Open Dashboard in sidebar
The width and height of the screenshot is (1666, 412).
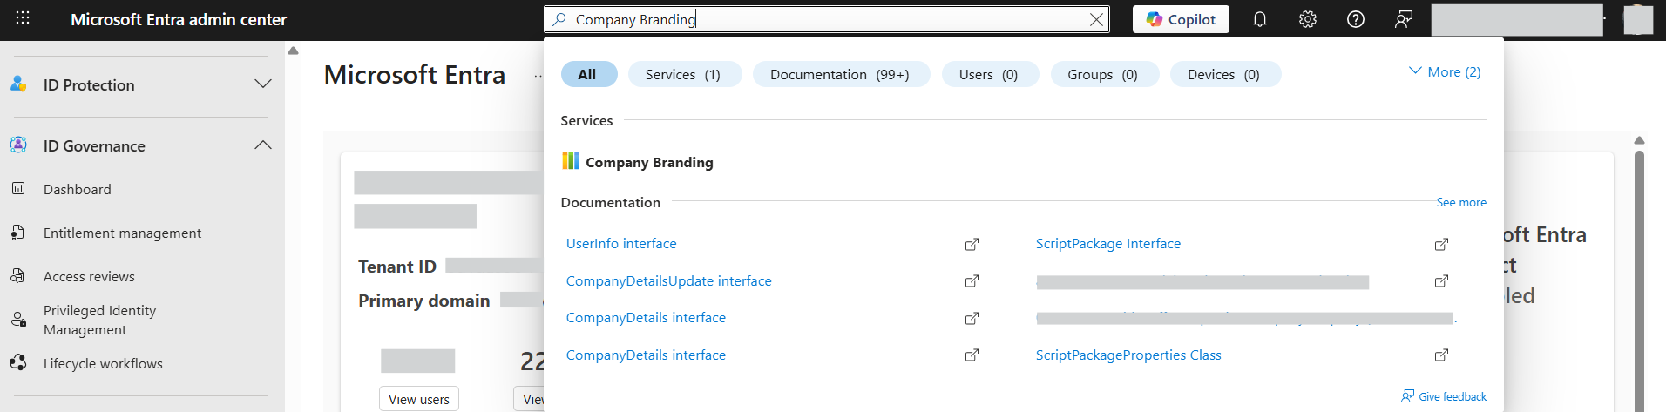(78, 189)
